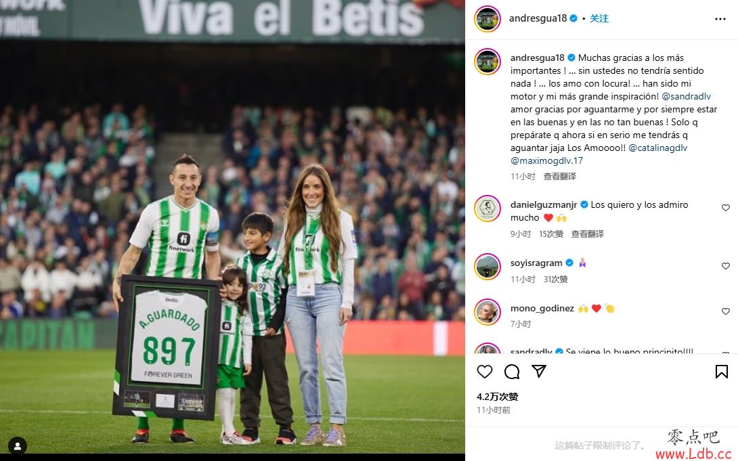Like the post with the heart icon
The width and height of the screenshot is (738, 461).
(x=484, y=372)
